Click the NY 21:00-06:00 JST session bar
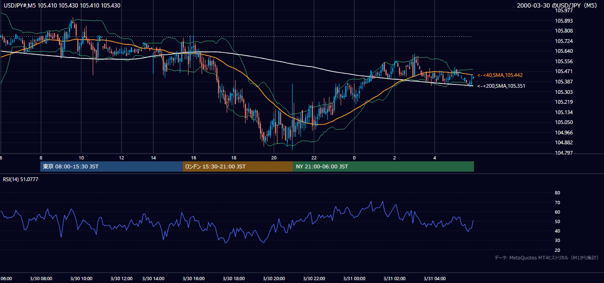 coord(383,166)
